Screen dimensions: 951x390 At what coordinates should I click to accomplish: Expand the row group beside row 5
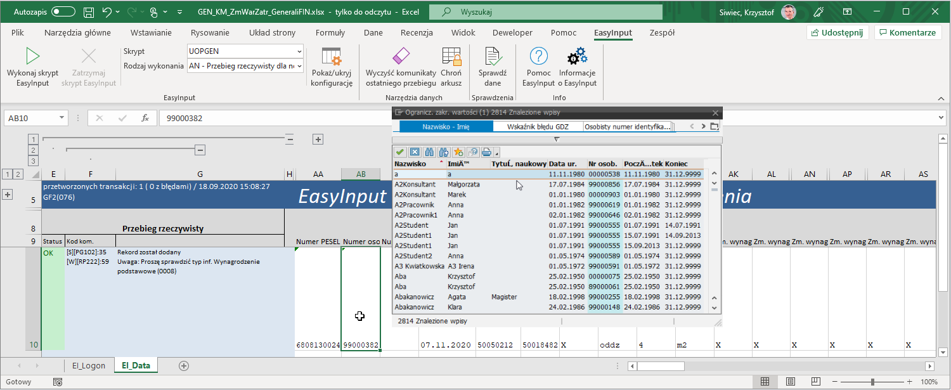click(x=8, y=195)
